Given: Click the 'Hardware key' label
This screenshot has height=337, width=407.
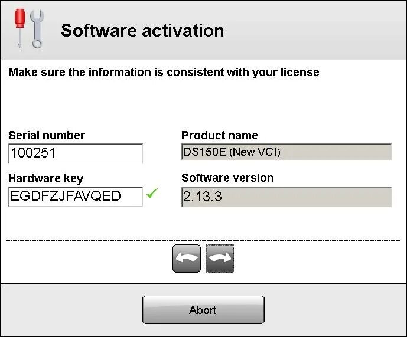Looking at the screenshot, I should point(45,178).
